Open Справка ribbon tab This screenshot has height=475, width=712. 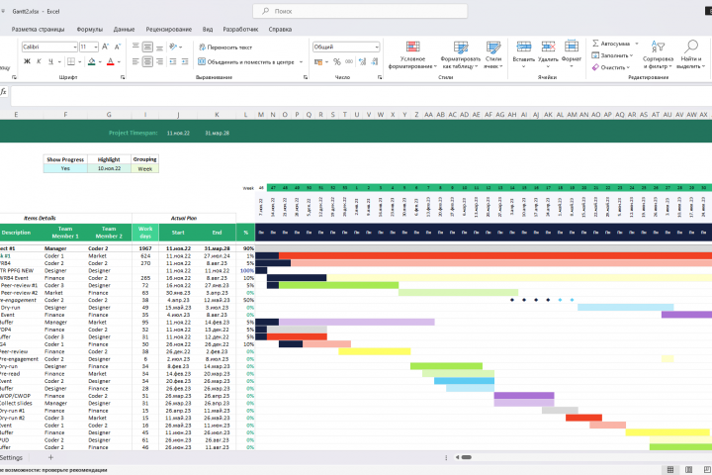pyautogui.click(x=280, y=29)
